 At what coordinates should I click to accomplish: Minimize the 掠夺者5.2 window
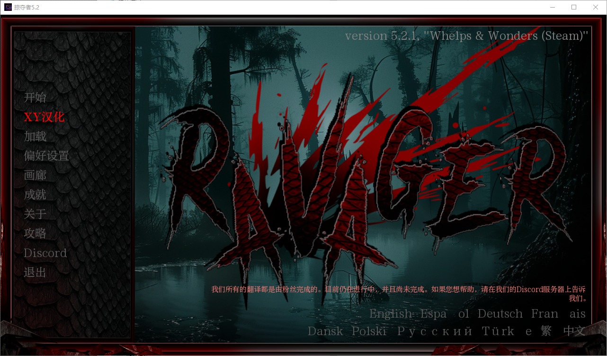(552, 7)
